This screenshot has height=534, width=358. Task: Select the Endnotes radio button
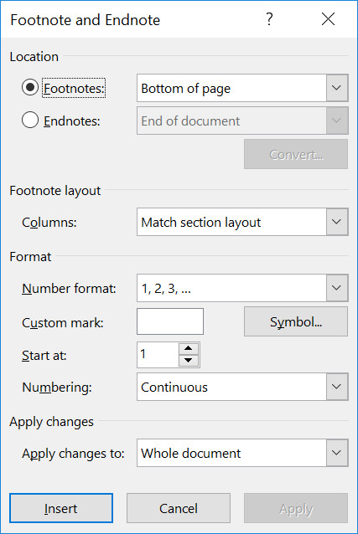[x=30, y=121]
